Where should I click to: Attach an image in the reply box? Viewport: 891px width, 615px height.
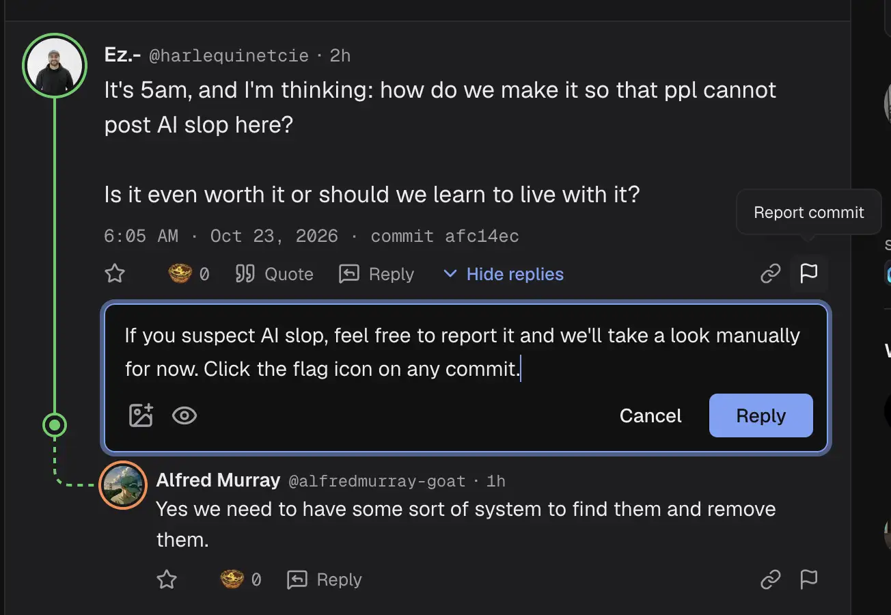(x=141, y=415)
